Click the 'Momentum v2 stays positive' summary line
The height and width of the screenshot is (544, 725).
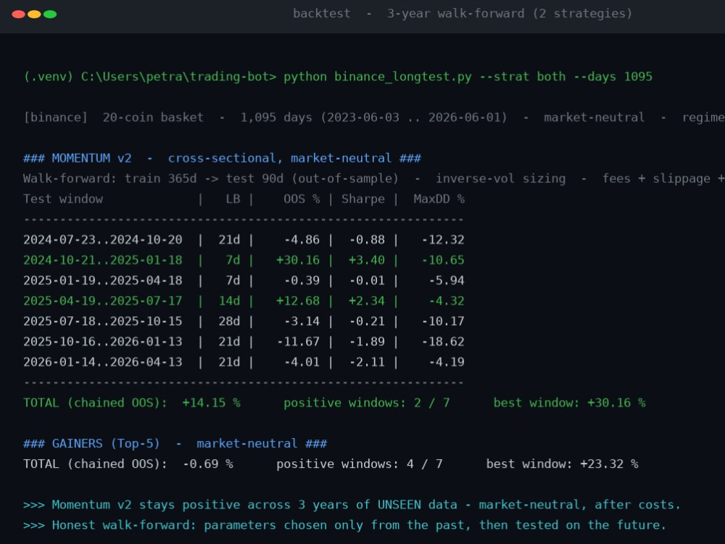(352, 505)
